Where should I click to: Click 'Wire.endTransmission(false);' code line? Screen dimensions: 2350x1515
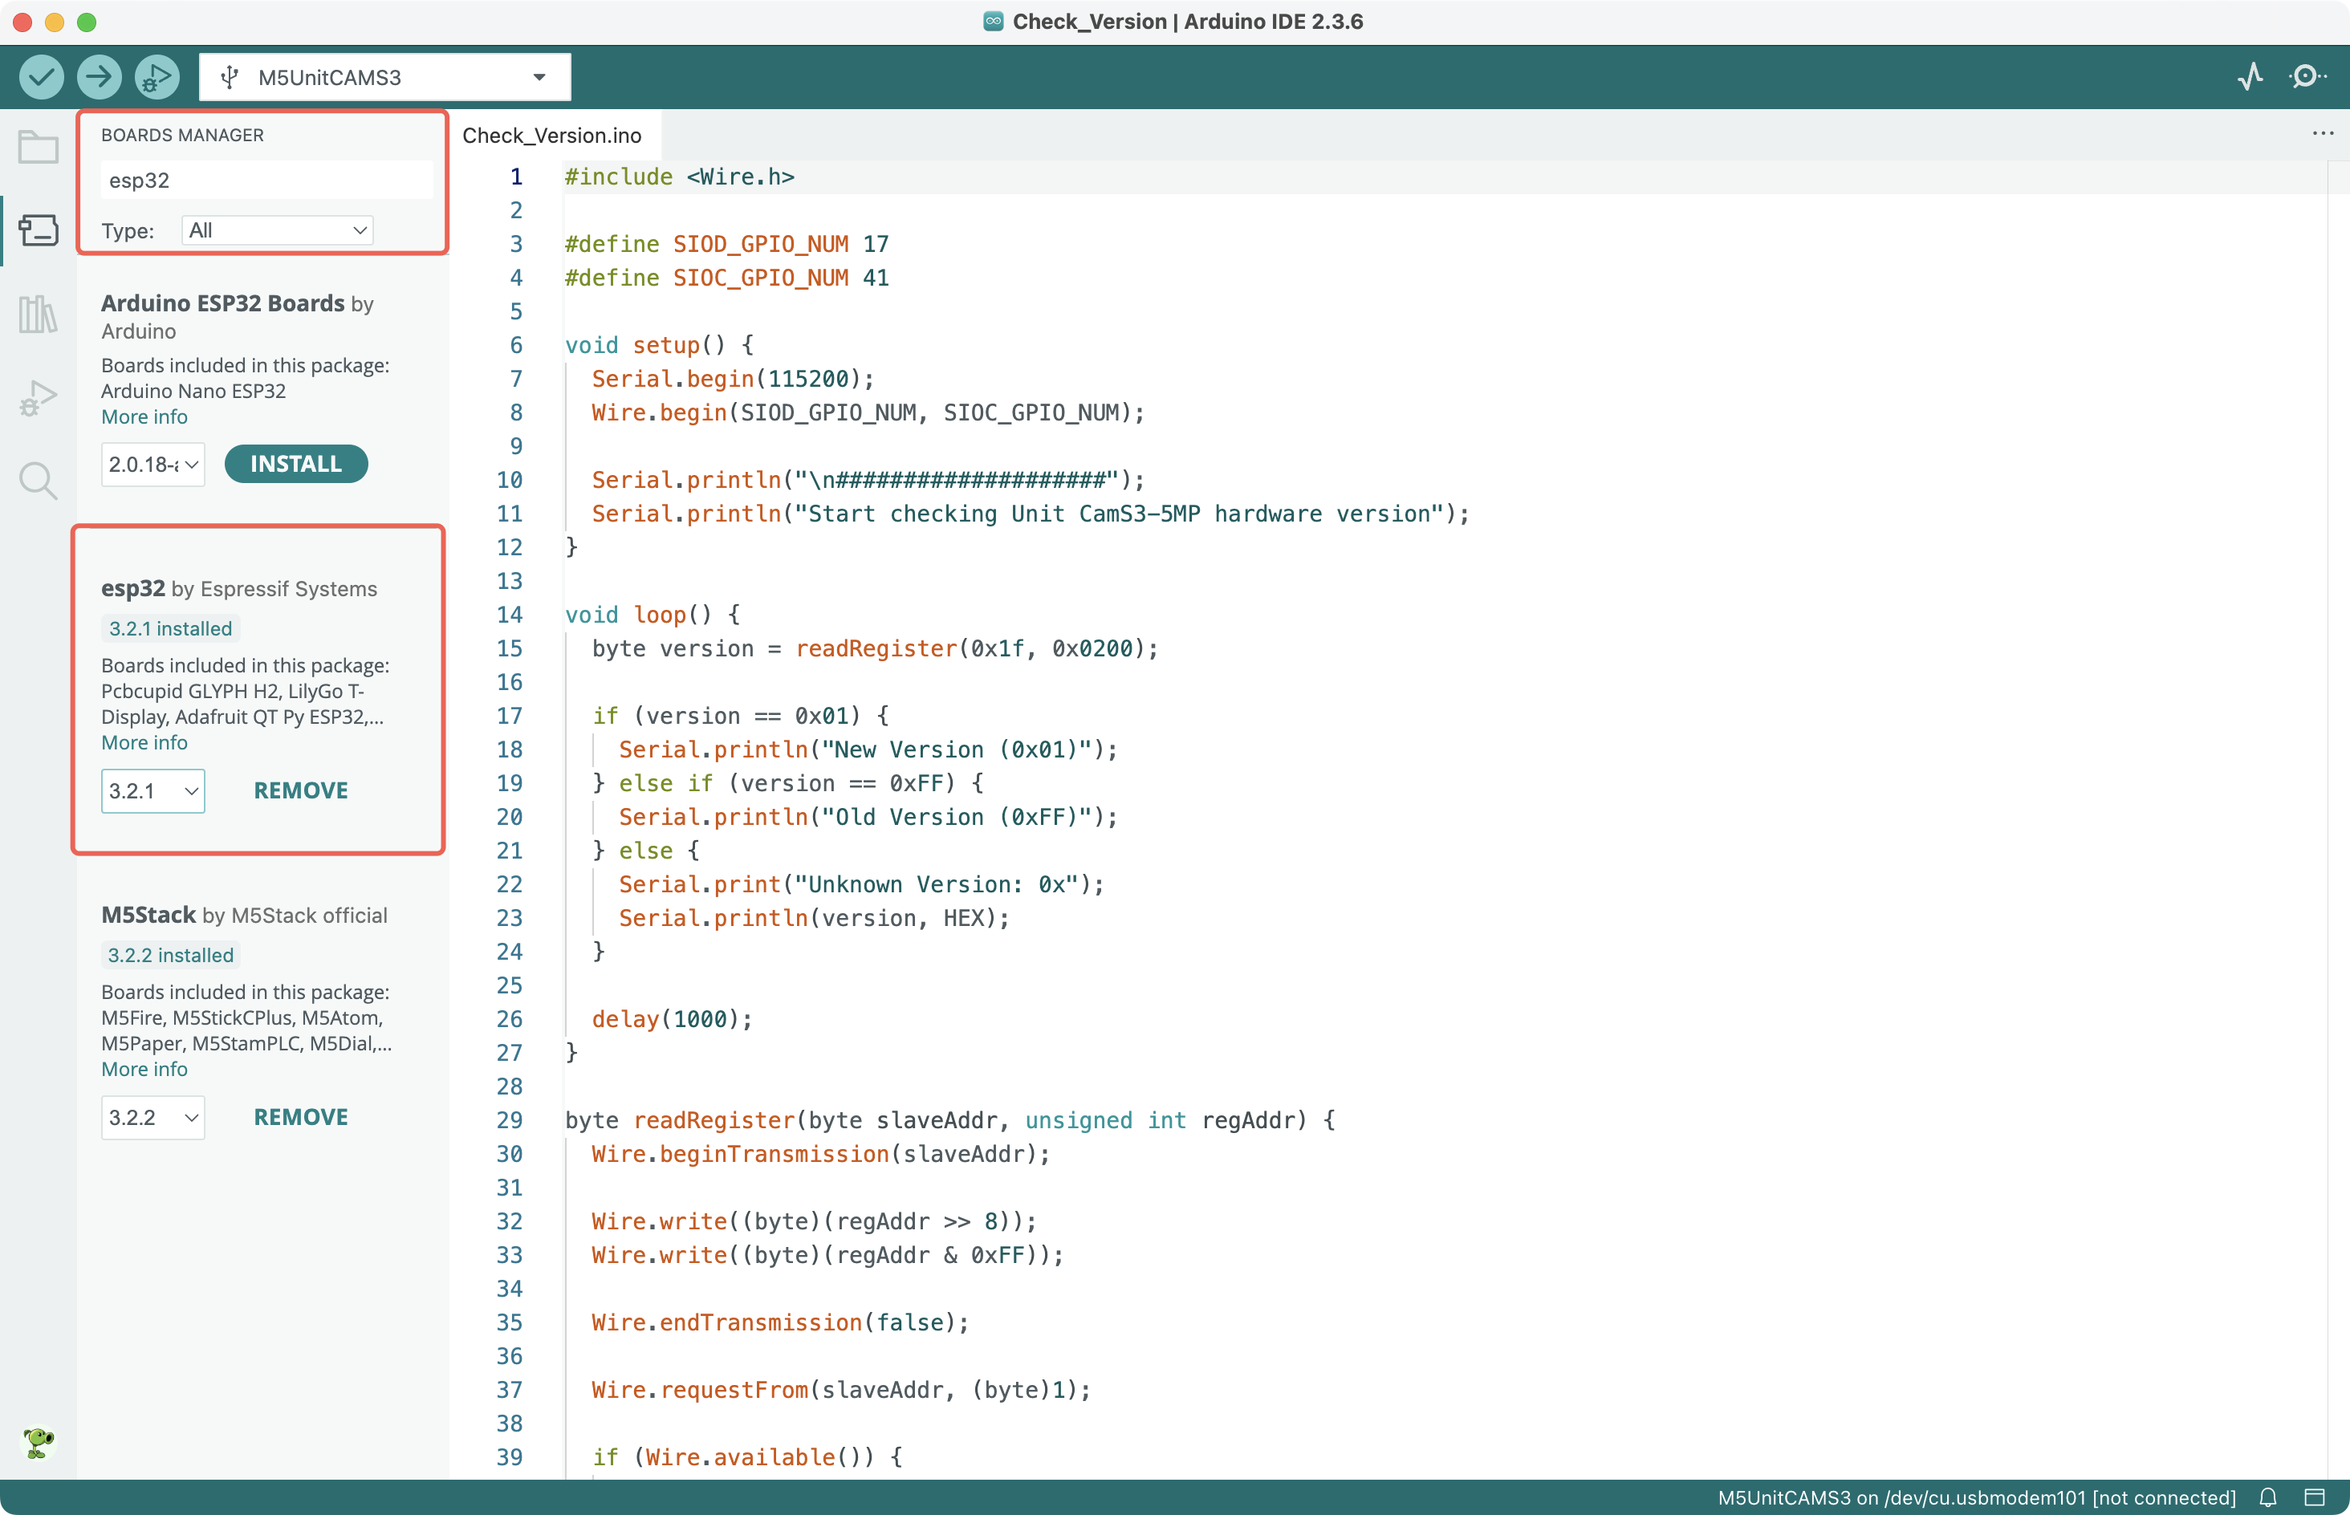[x=780, y=1322]
